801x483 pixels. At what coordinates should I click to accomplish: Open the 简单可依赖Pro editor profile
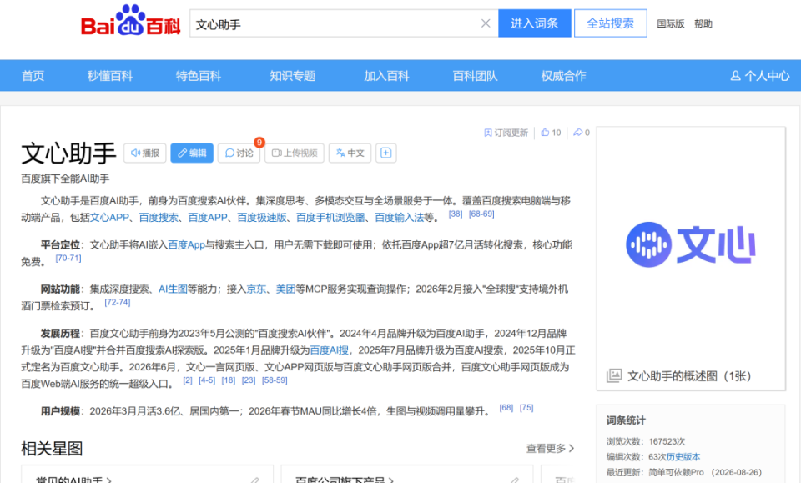(x=677, y=472)
